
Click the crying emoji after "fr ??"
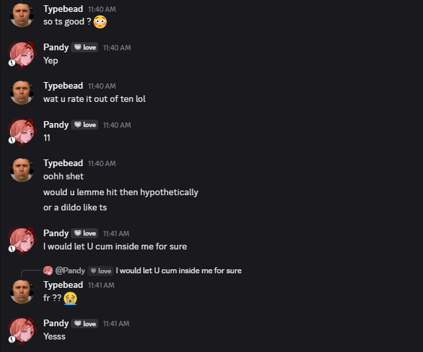pos(71,298)
